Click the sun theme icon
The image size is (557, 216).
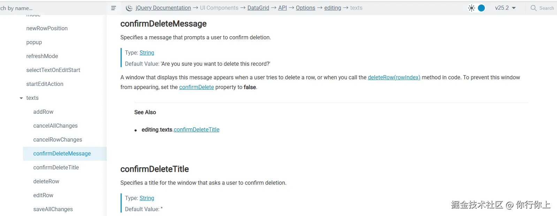[x=472, y=8]
